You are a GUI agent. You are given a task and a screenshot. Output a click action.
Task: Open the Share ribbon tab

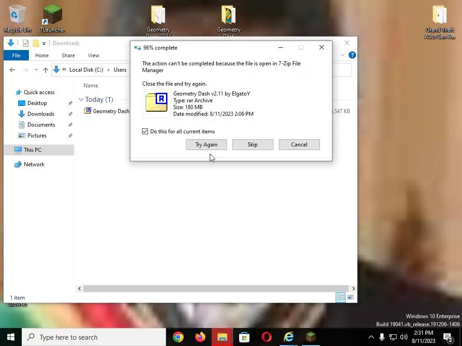(x=68, y=55)
